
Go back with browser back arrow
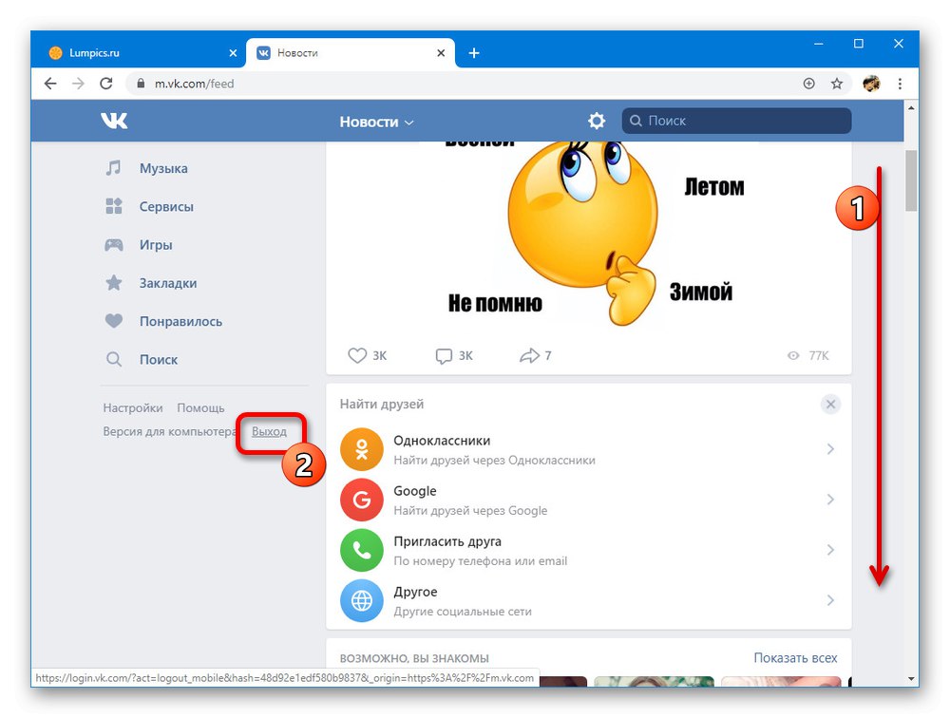[x=50, y=84]
